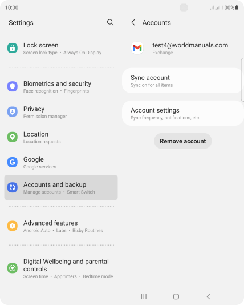The image size is (244, 305).
Task: Tap the orange Advanced features icon
Action: point(13,226)
